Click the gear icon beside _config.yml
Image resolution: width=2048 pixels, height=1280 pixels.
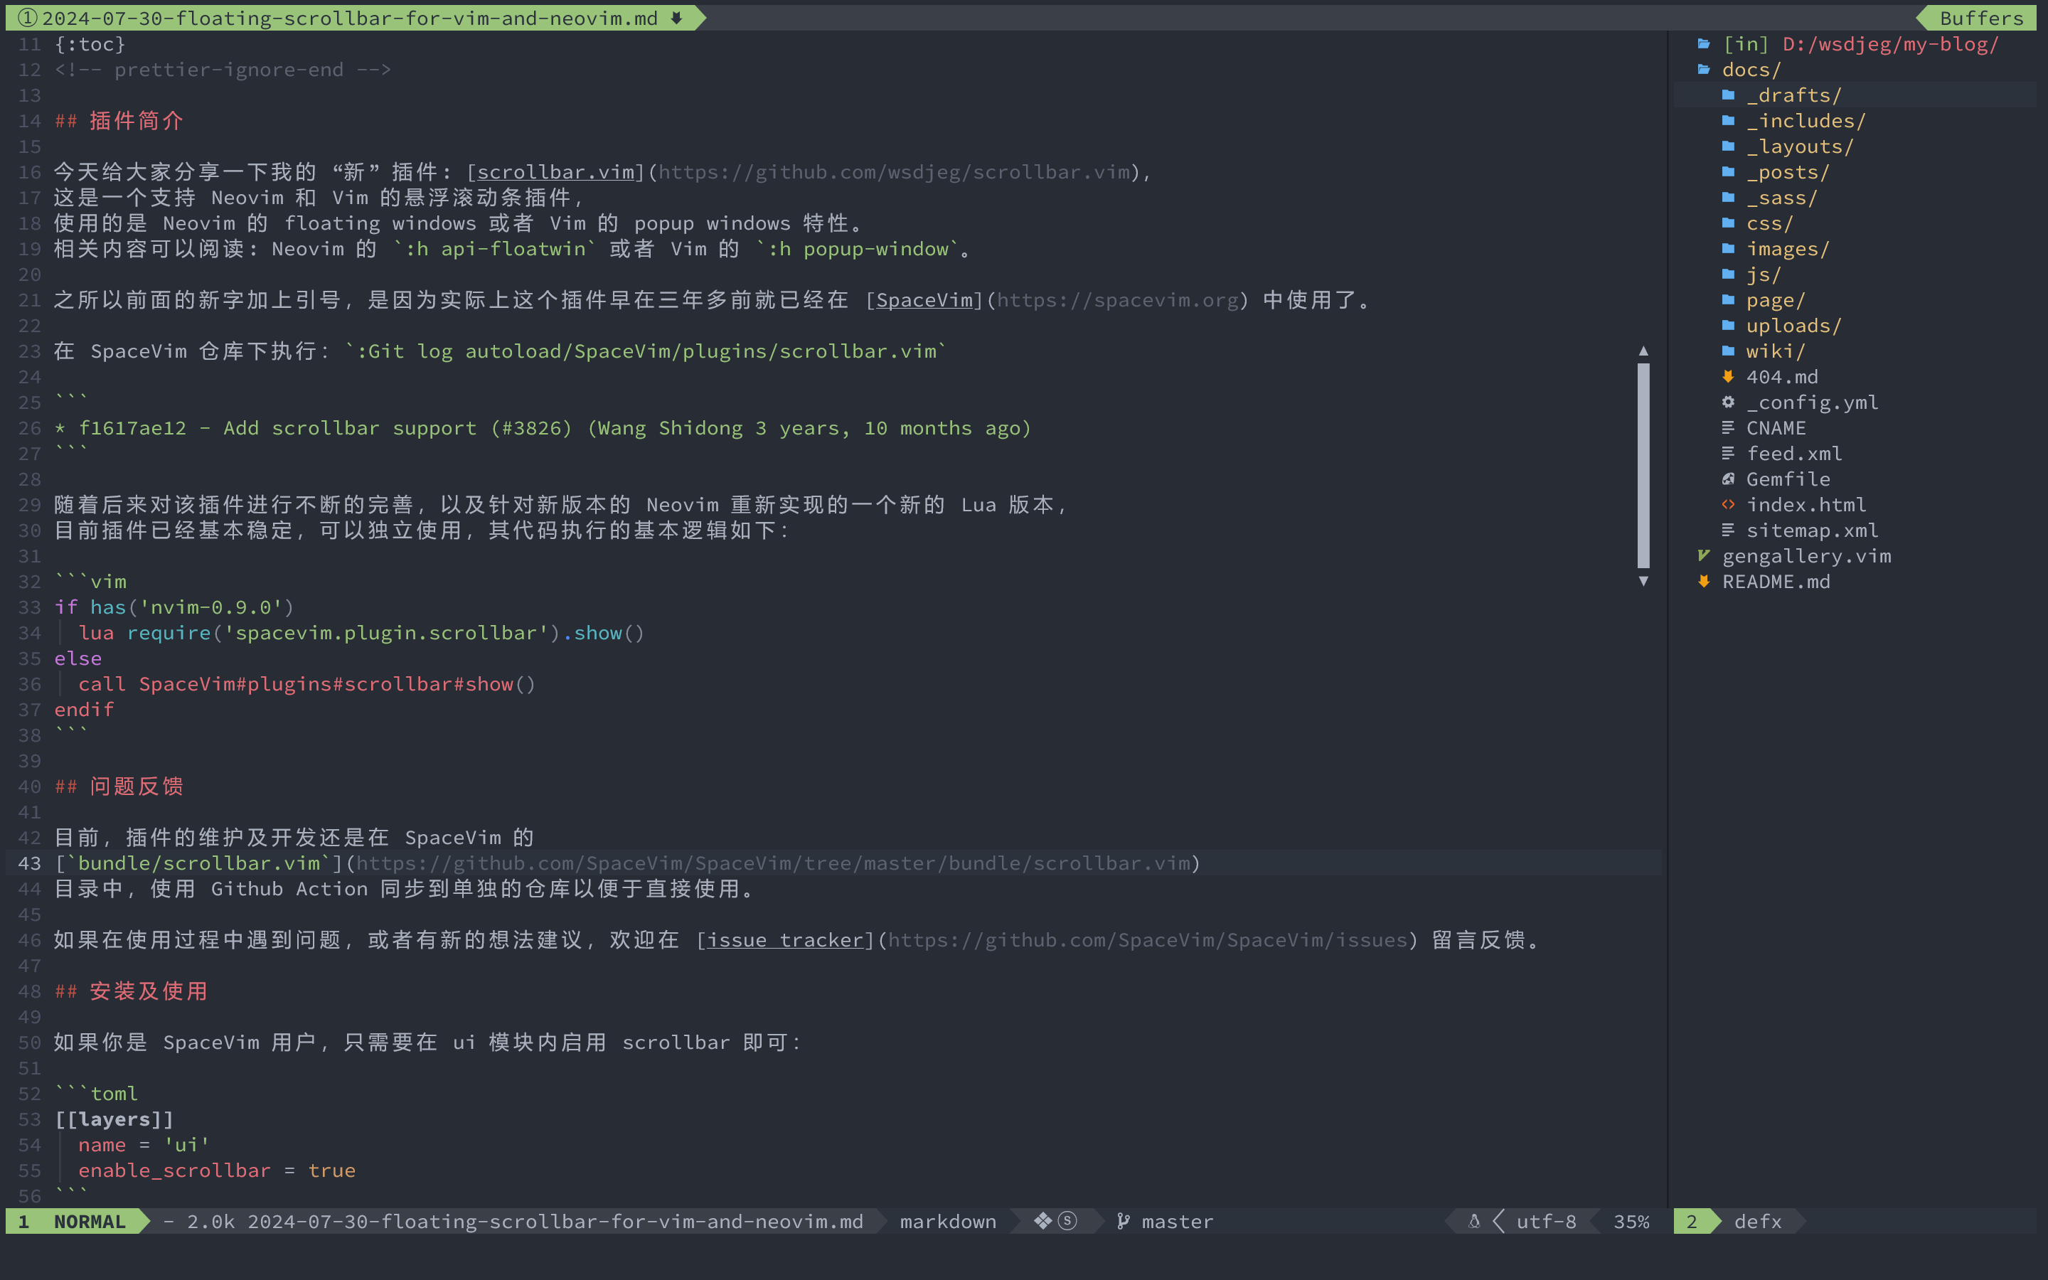point(1728,402)
